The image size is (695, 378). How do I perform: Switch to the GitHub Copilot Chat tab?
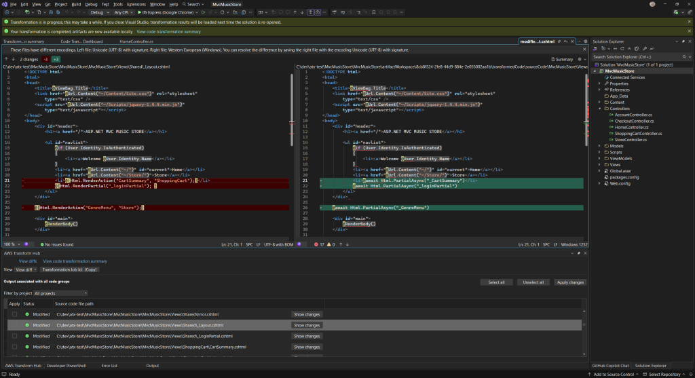click(610, 366)
